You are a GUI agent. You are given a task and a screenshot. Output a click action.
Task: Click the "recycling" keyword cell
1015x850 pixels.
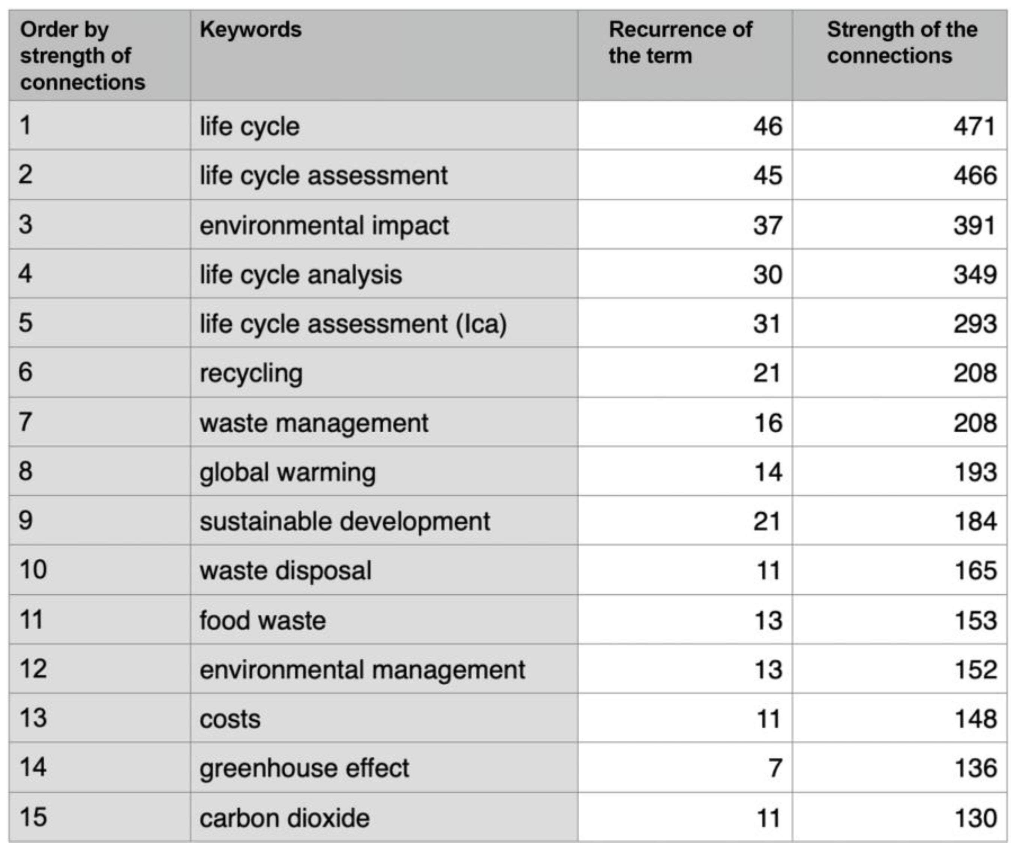251,373
